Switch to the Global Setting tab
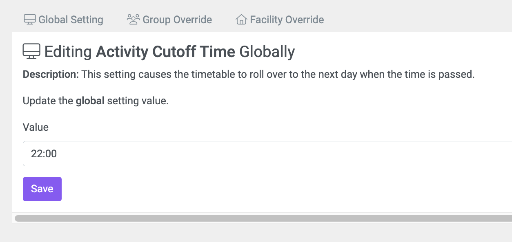Screen dimensions: 512x242 [x=63, y=20]
